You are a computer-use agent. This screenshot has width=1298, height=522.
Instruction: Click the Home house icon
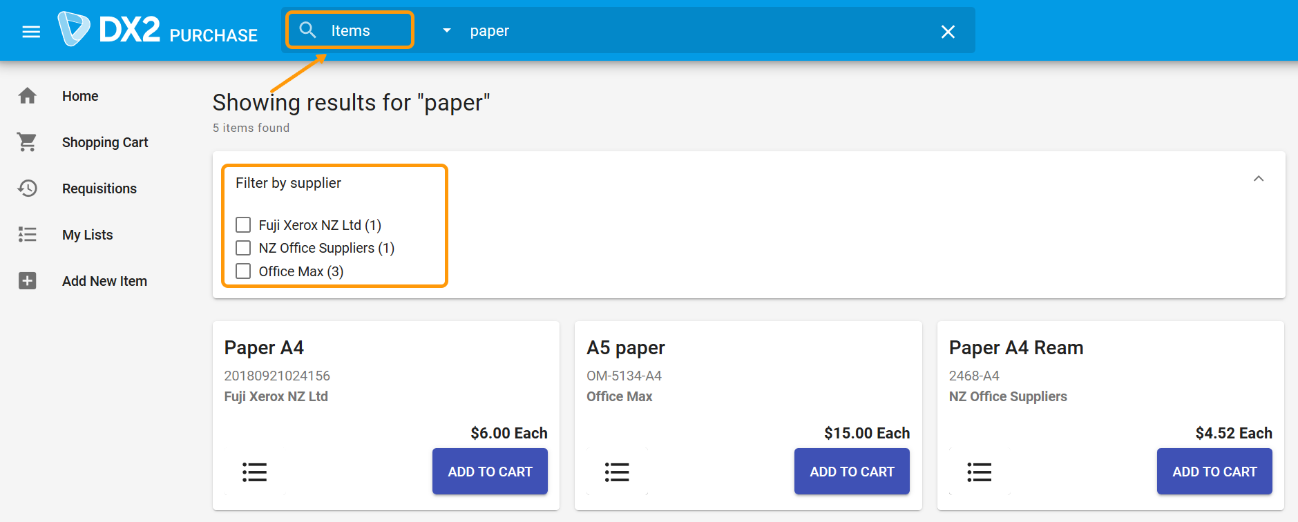click(28, 96)
